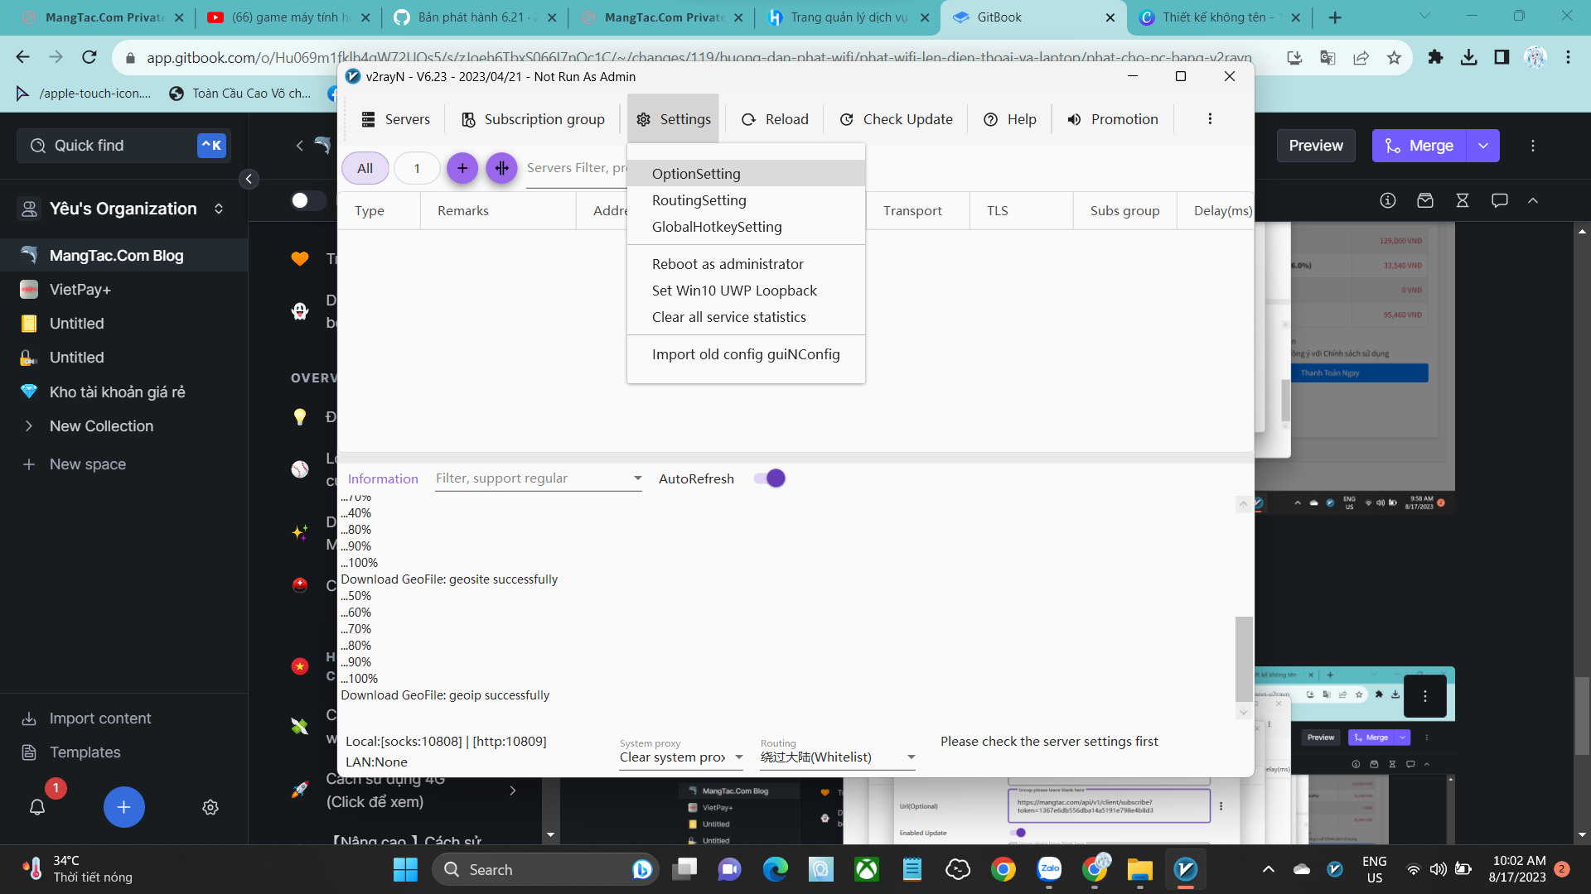1591x894 pixels.
Task: Select OptionSetting from Settings menu
Action: (x=696, y=174)
